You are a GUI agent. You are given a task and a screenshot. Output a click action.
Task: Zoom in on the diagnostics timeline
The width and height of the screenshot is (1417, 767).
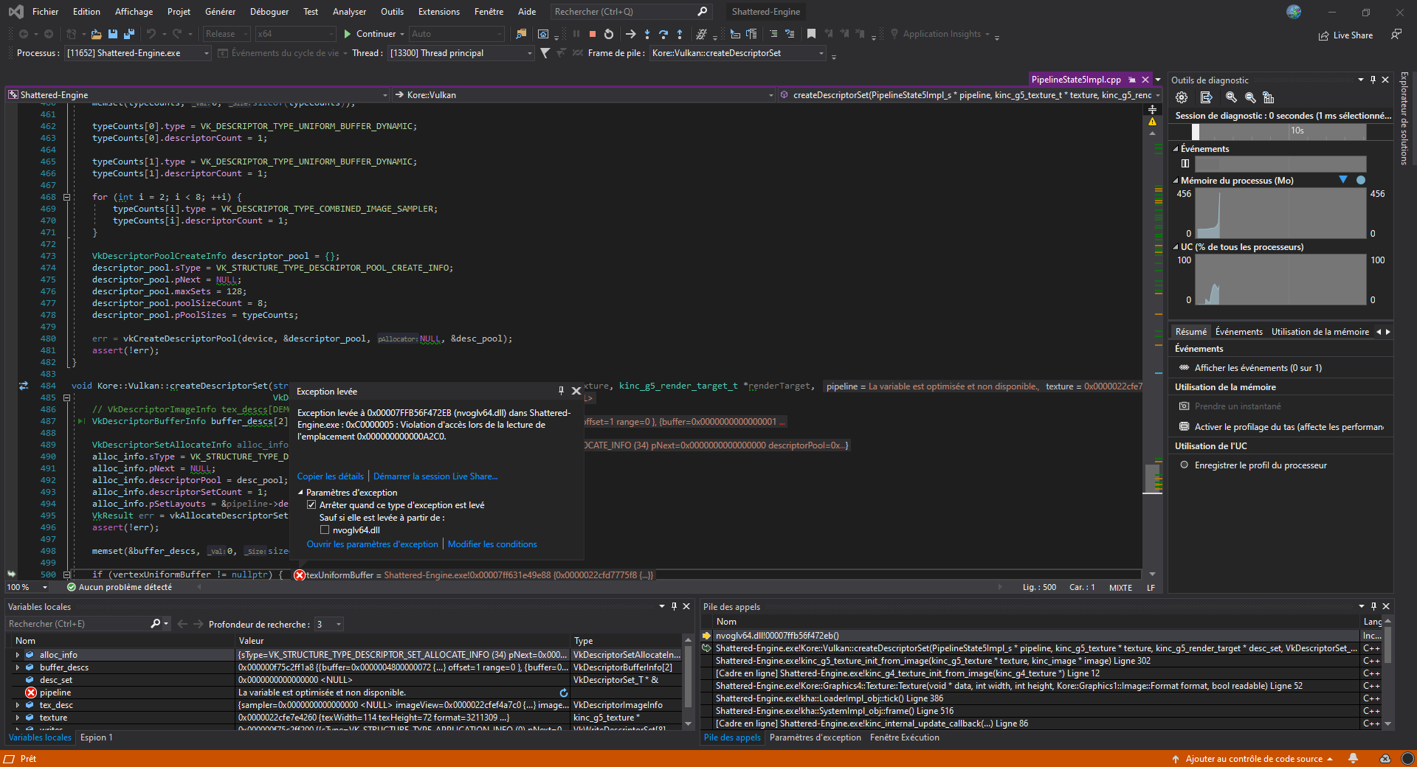1231,97
